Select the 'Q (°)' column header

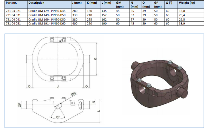pyautogui.click(x=171, y=5)
